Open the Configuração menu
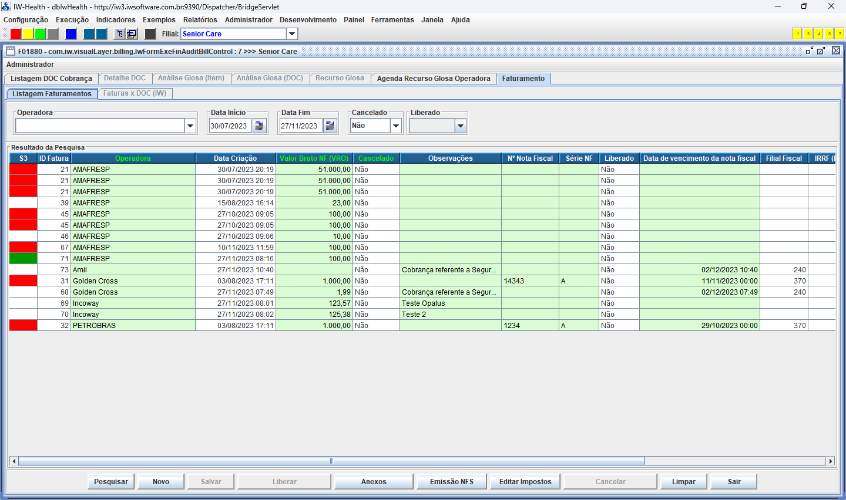 [x=26, y=20]
